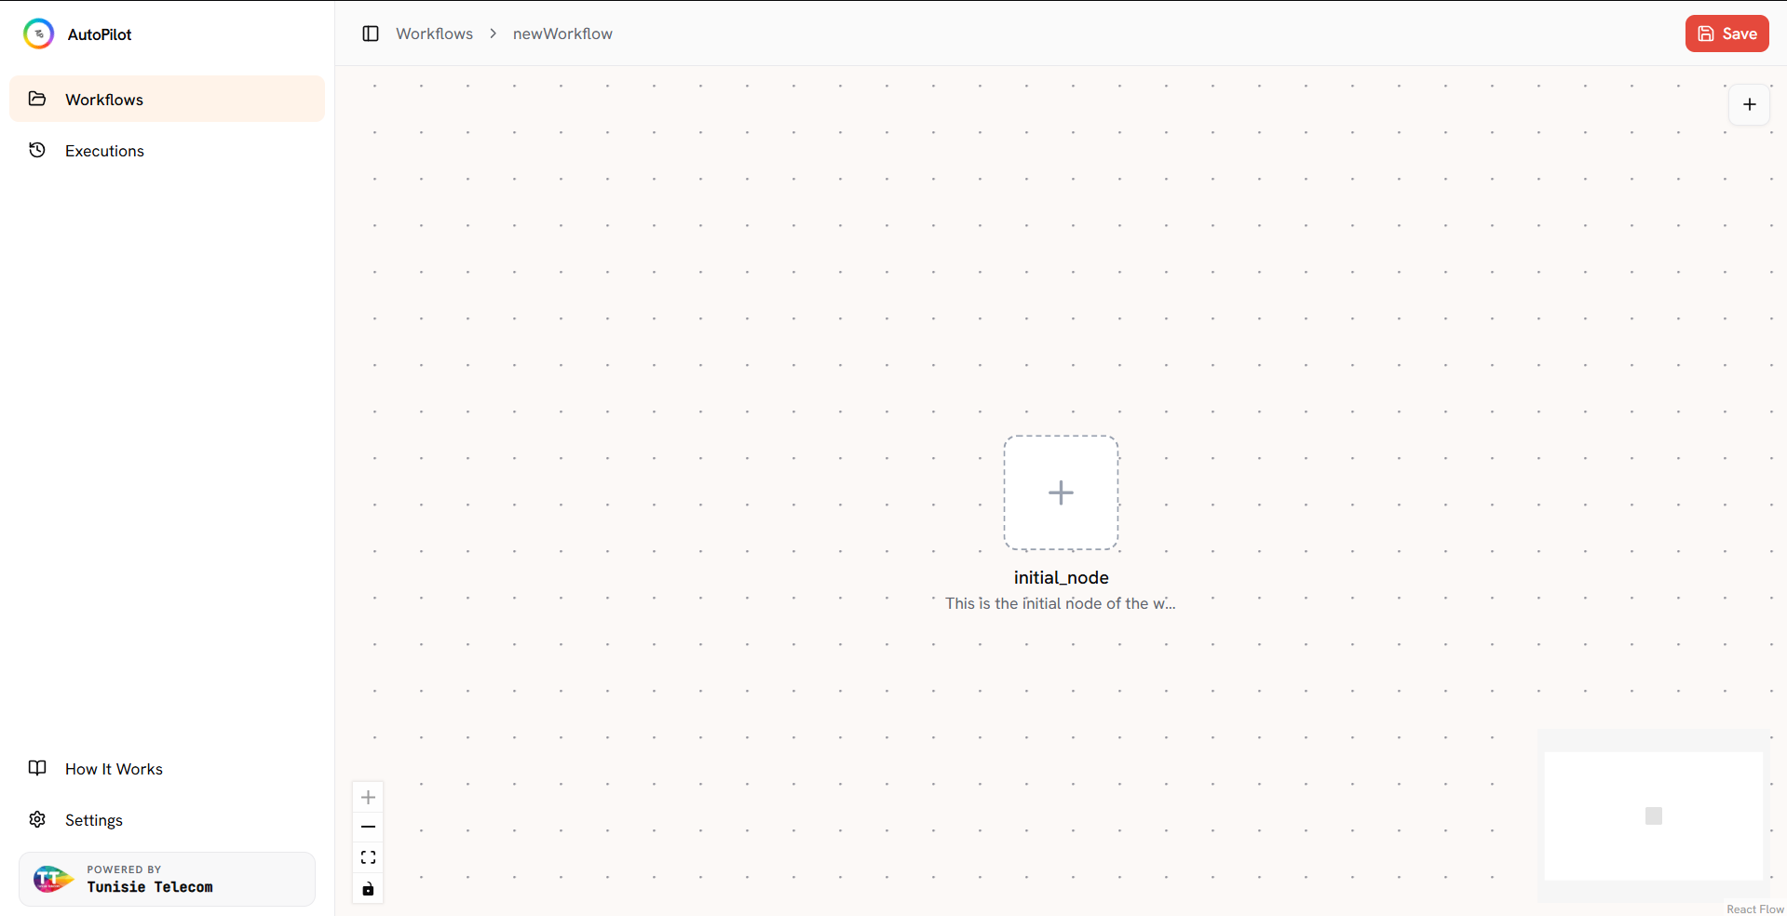Select the initial_node label
Image resolution: width=1787 pixels, height=916 pixels.
tap(1061, 577)
